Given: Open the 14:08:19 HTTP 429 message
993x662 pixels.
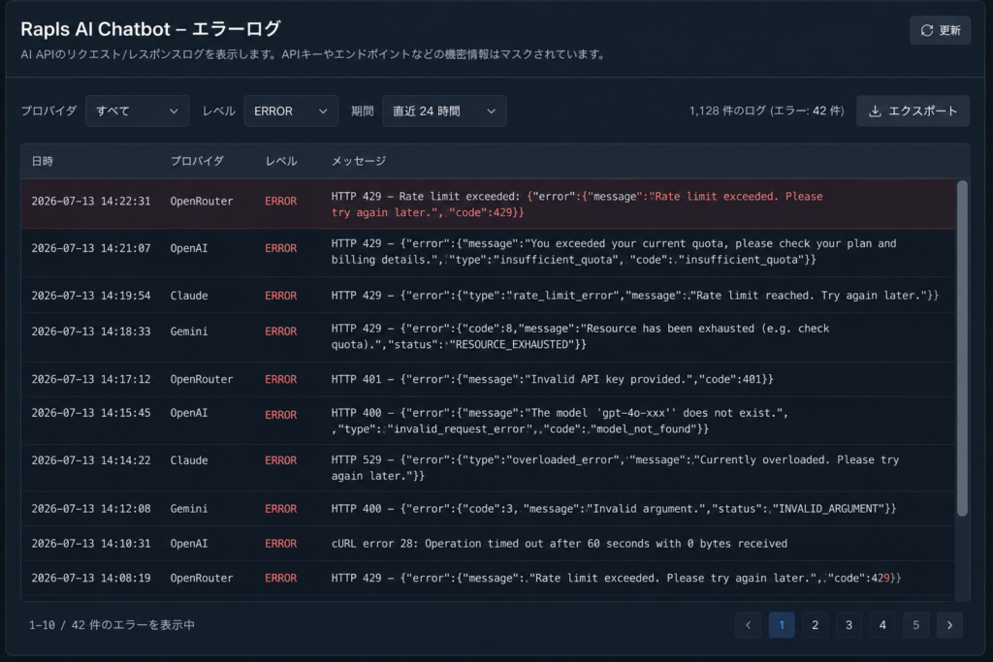Looking at the screenshot, I should 616,578.
